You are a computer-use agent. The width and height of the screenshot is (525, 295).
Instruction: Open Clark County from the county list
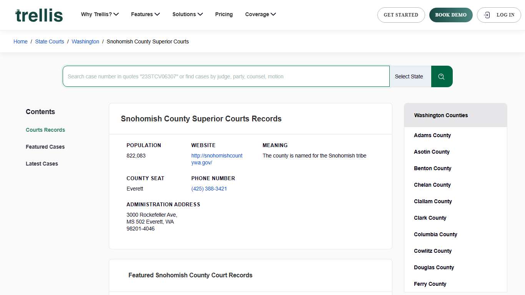(430, 218)
